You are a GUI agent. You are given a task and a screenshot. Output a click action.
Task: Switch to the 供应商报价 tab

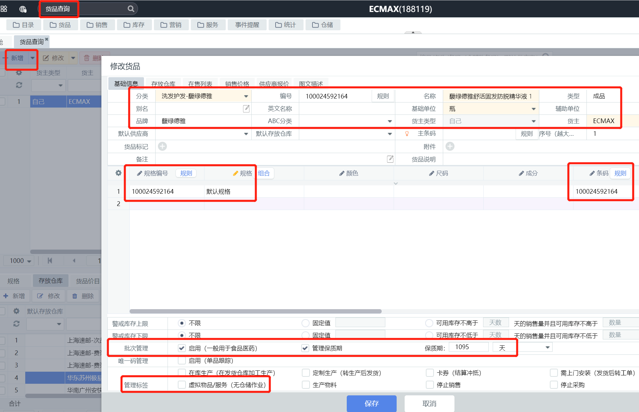click(274, 84)
